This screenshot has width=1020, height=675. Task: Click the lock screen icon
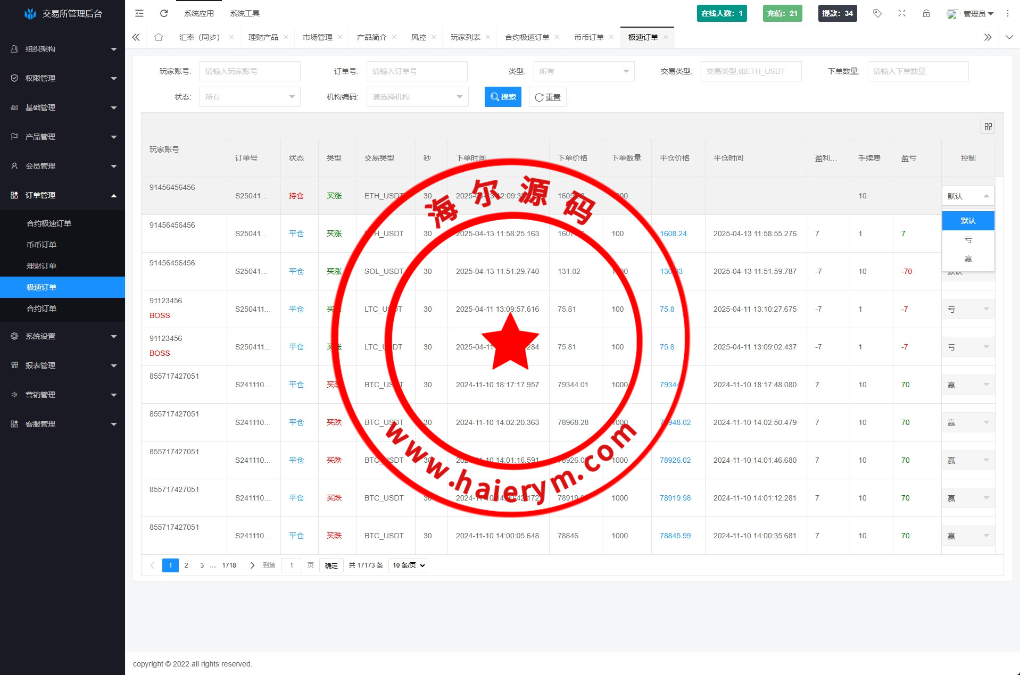926,13
